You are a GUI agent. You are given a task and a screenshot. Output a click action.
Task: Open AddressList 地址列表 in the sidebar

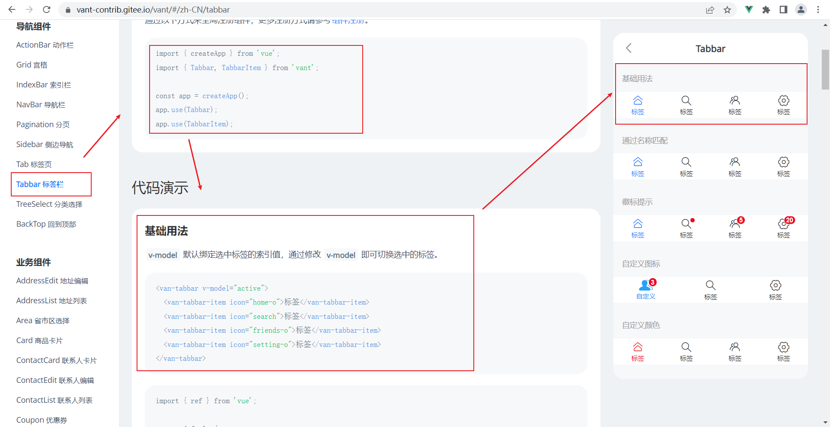tap(51, 301)
